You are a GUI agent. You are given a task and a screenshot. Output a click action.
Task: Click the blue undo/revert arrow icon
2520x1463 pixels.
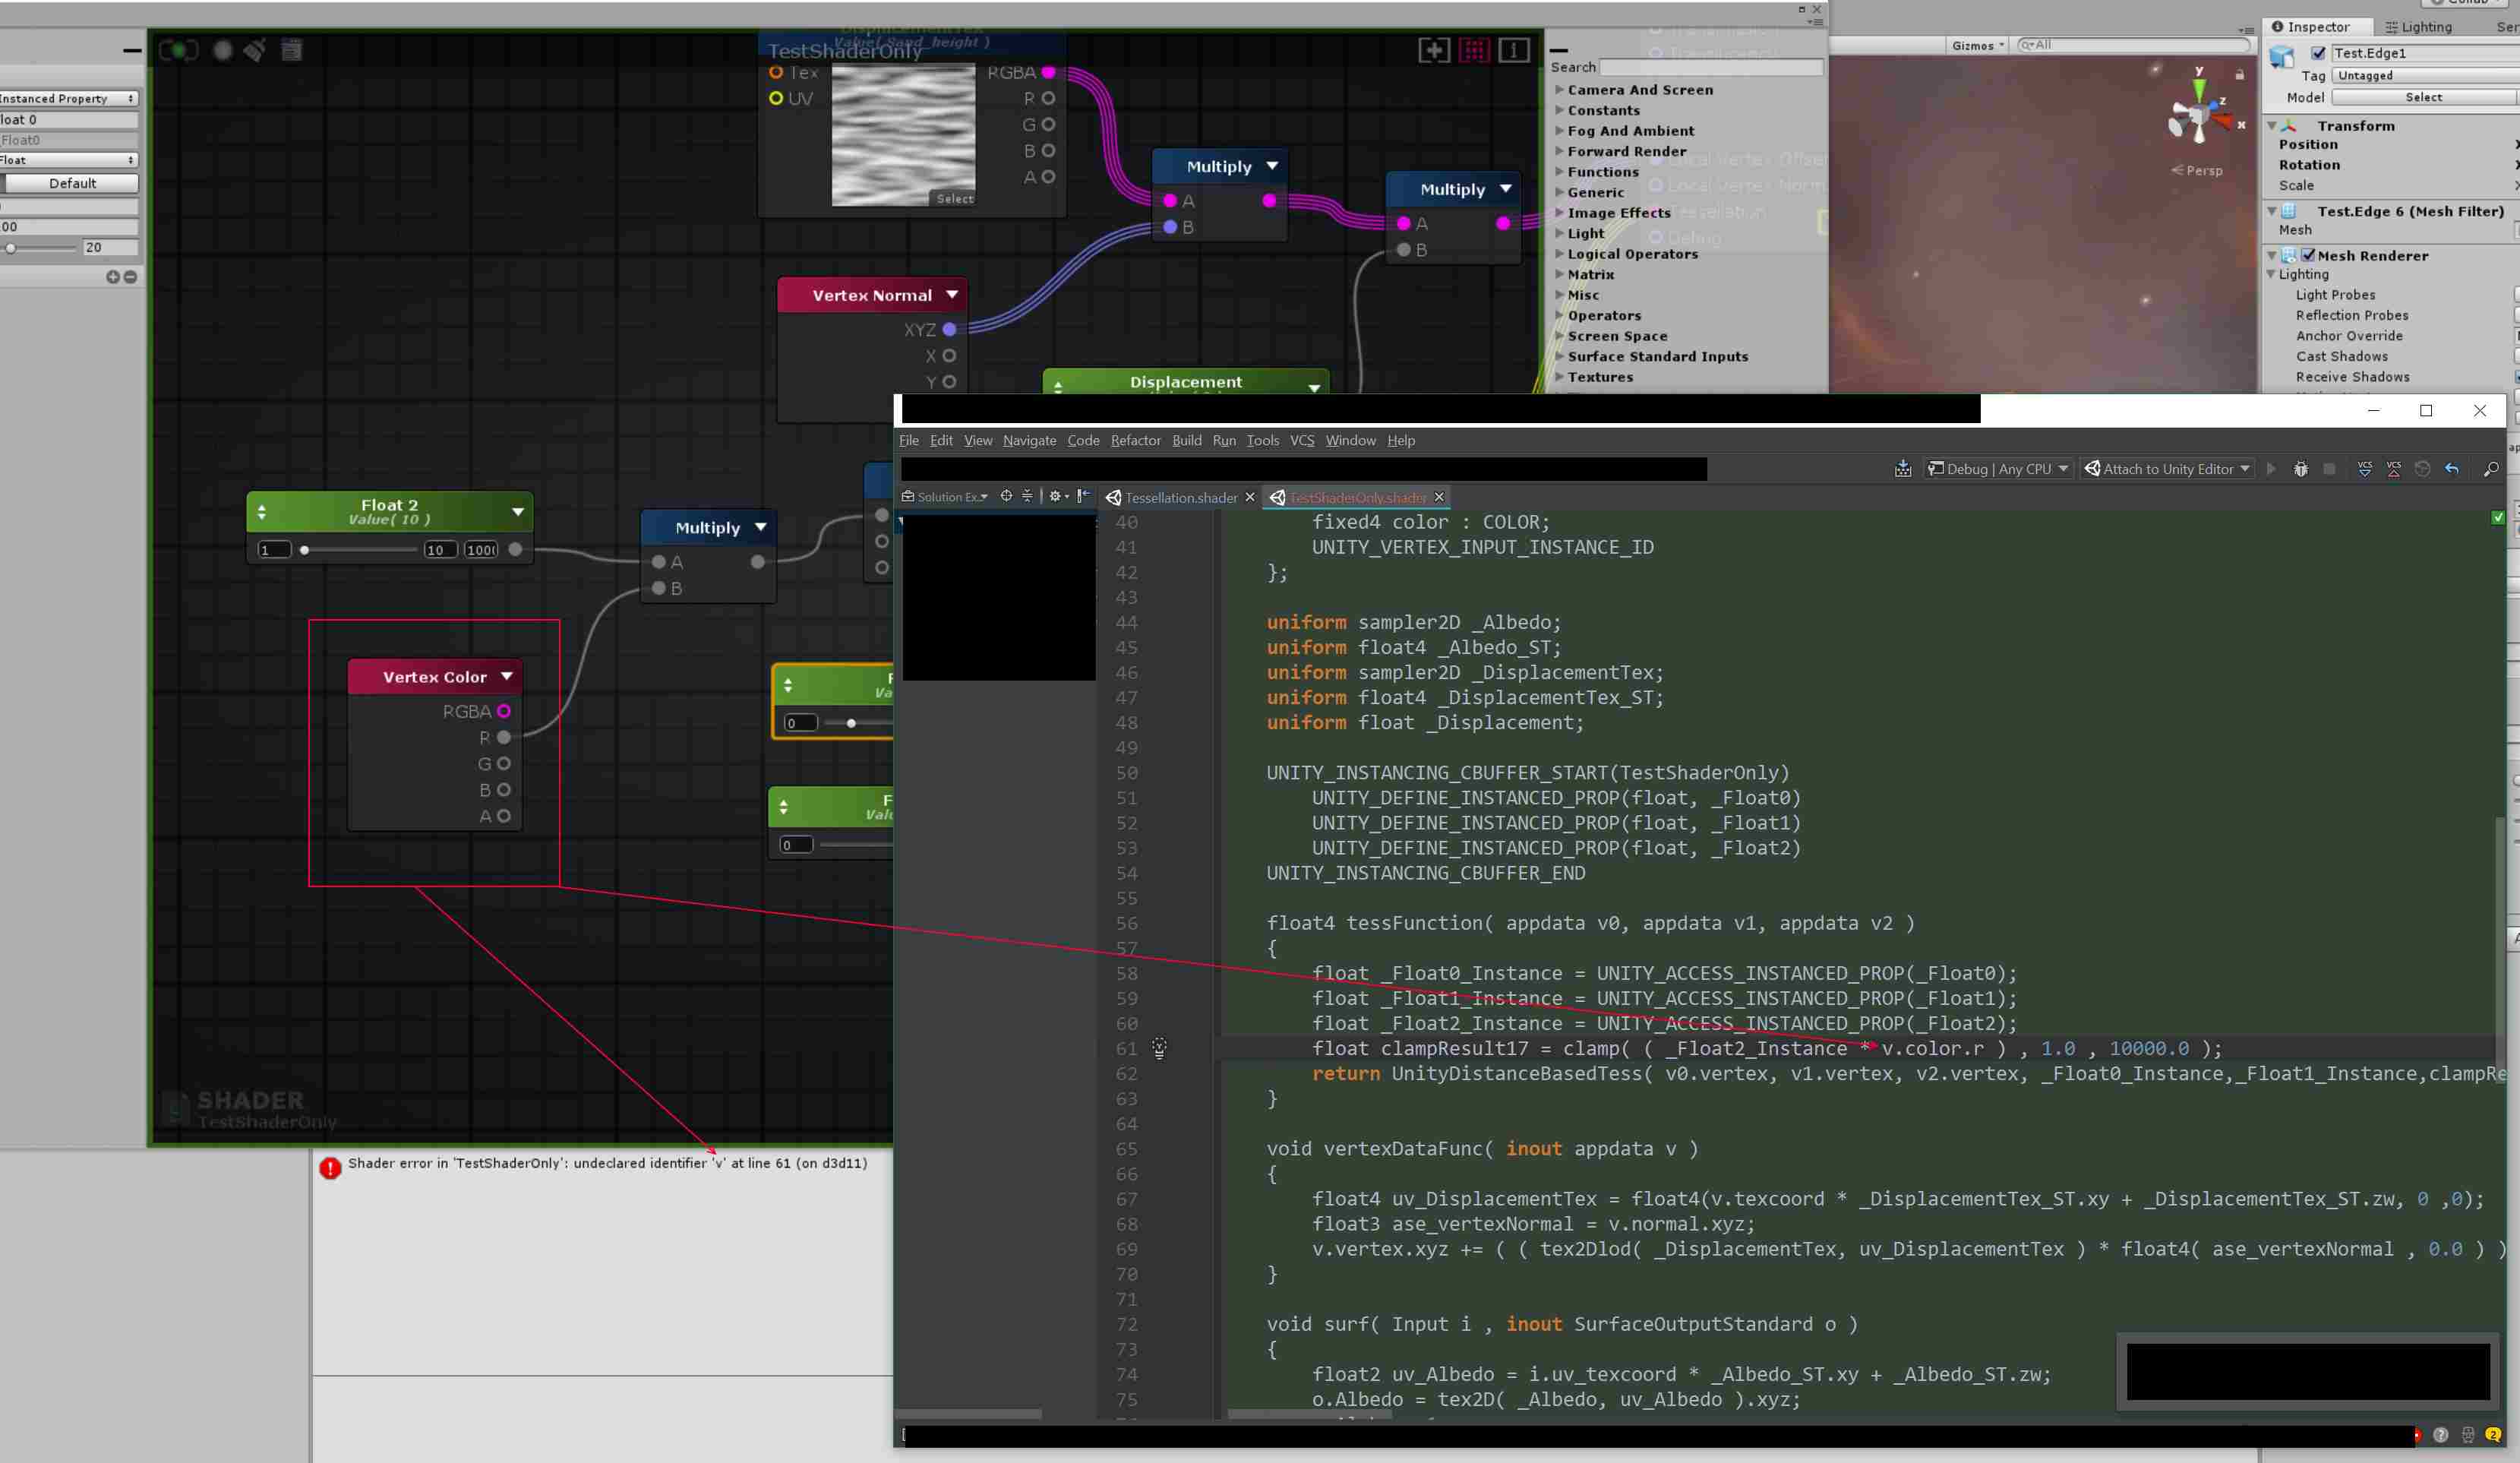2452,469
